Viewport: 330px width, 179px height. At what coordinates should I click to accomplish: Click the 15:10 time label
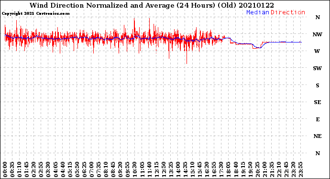point(192,169)
